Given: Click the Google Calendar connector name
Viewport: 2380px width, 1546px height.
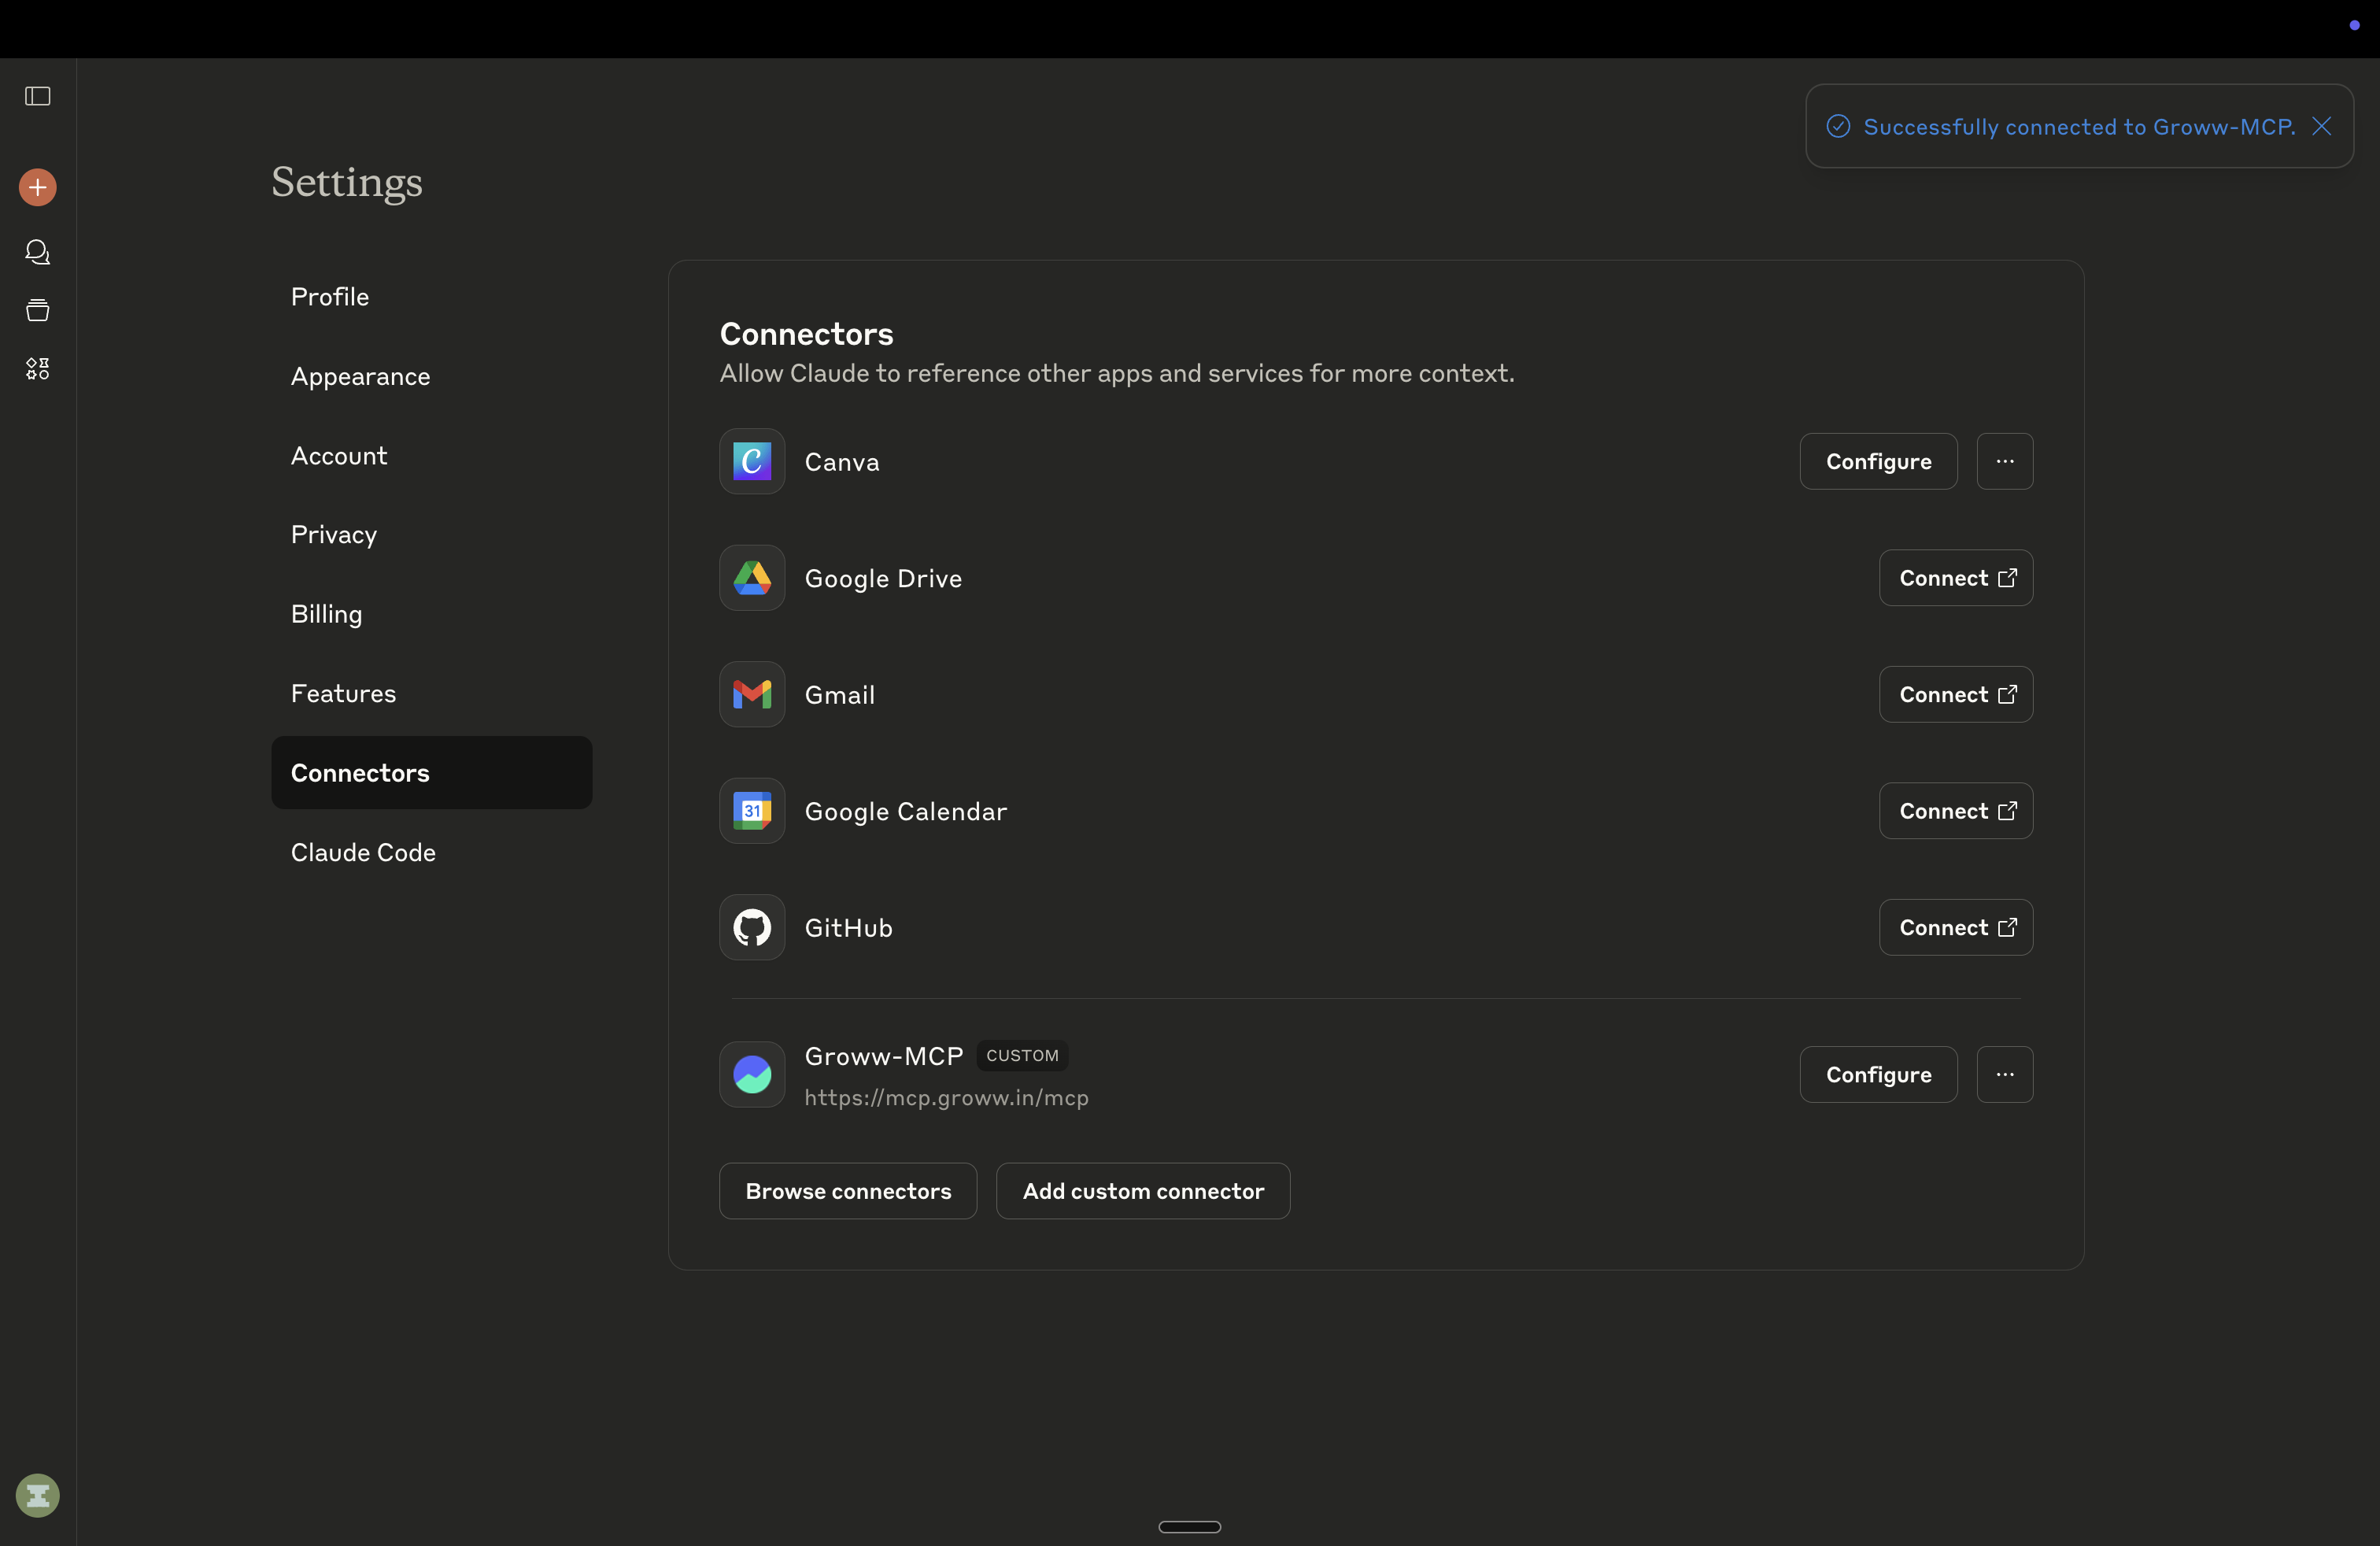Looking at the screenshot, I should pos(906,811).
